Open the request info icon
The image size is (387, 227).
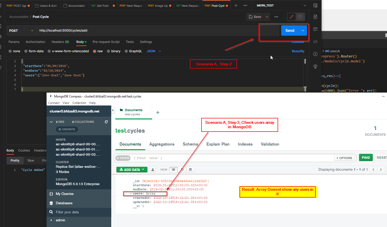(x=315, y=54)
